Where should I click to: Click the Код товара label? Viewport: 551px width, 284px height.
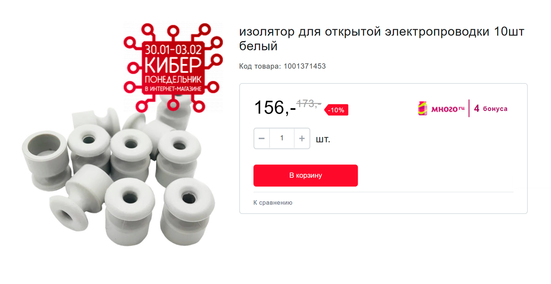pyautogui.click(x=260, y=66)
